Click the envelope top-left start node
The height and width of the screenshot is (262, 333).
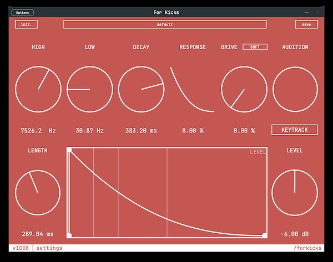coord(69,150)
